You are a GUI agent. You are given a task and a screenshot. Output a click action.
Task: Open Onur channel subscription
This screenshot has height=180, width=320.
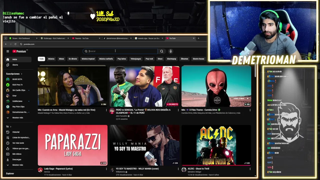18,96
